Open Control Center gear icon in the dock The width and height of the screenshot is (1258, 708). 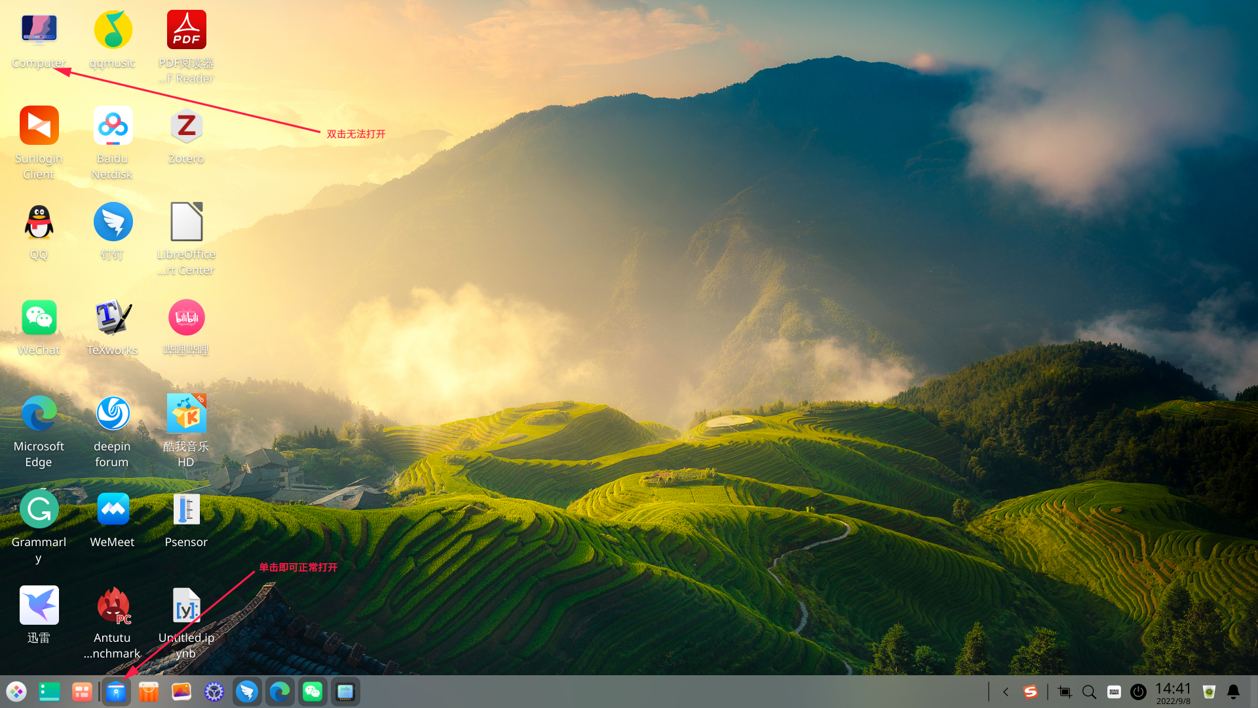click(x=214, y=691)
